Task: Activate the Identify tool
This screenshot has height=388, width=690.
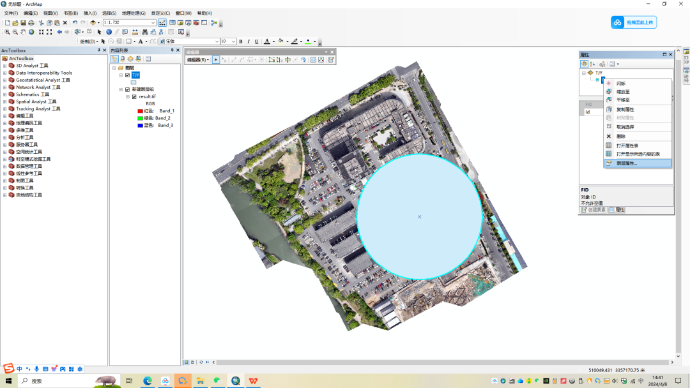Action: (x=109, y=32)
